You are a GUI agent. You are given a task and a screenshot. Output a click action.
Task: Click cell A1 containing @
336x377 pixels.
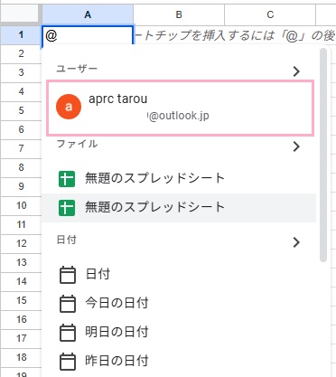pos(88,35)
